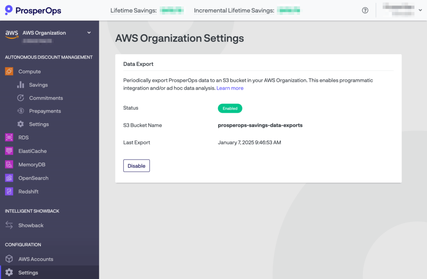Click the AWS Accounts cube icon
This screenshot has height=279, width=427.
click(x=9, y=259)
